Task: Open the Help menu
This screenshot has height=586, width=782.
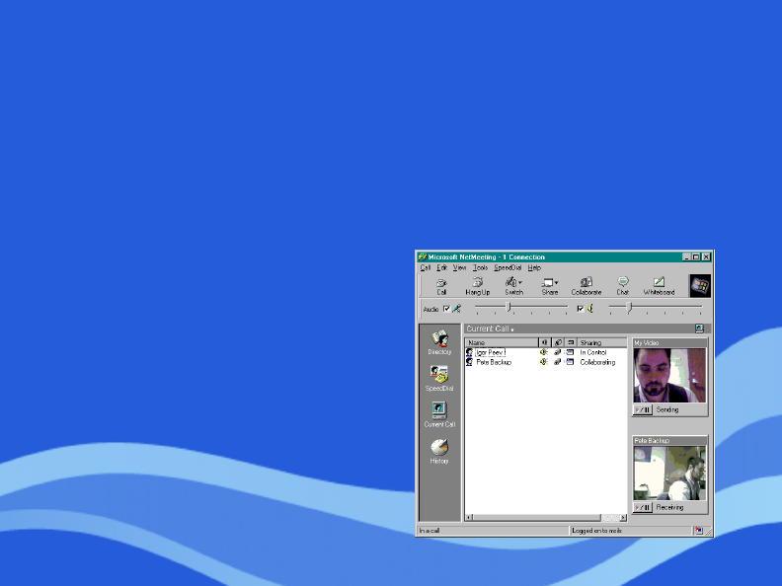Action: (534, 267)
